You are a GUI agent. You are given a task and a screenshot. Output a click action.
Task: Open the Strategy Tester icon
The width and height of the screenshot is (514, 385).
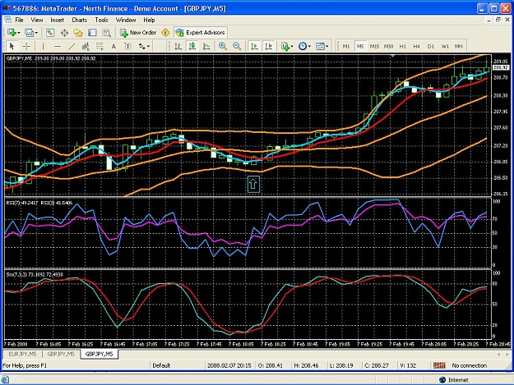pos(106,33)
